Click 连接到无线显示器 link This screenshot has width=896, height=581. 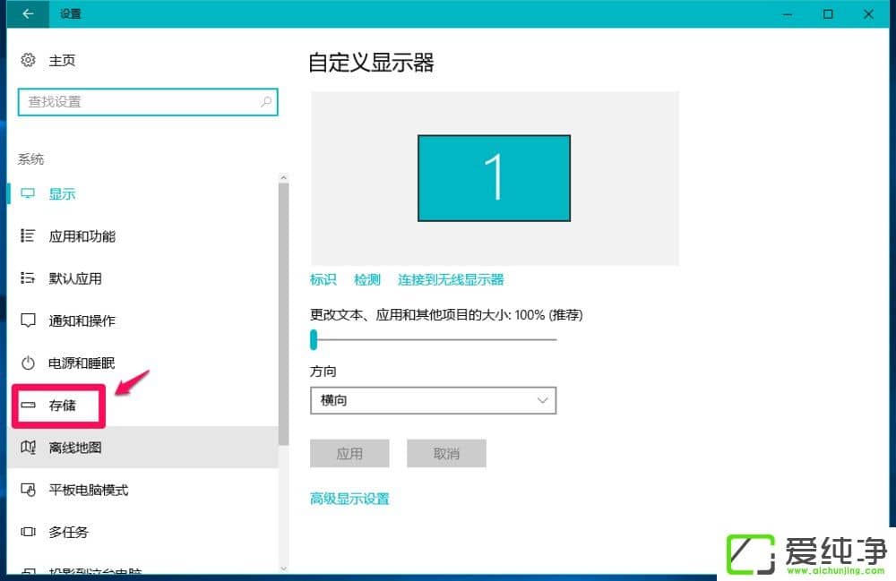pos(451,279)
